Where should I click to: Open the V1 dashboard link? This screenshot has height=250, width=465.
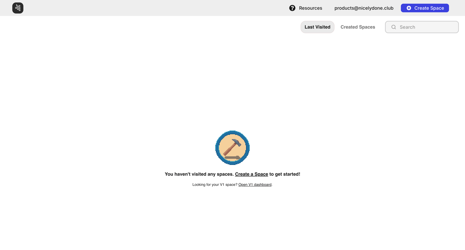tap(255, 185)
